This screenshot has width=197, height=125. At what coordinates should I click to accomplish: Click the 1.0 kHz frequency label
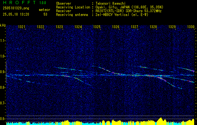[2, 57]
